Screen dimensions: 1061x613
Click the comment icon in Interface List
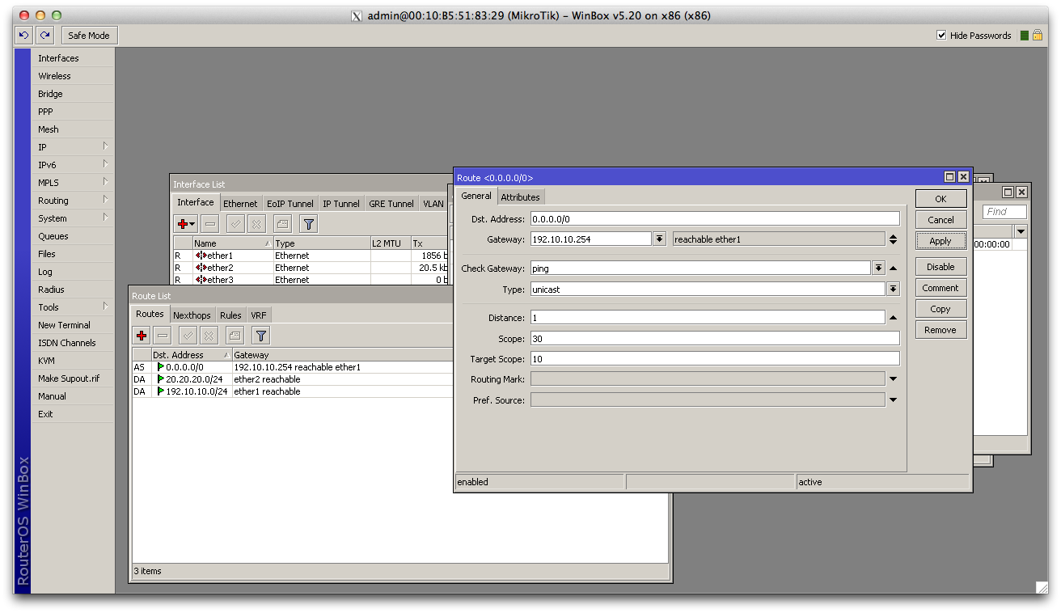[282, 223]
